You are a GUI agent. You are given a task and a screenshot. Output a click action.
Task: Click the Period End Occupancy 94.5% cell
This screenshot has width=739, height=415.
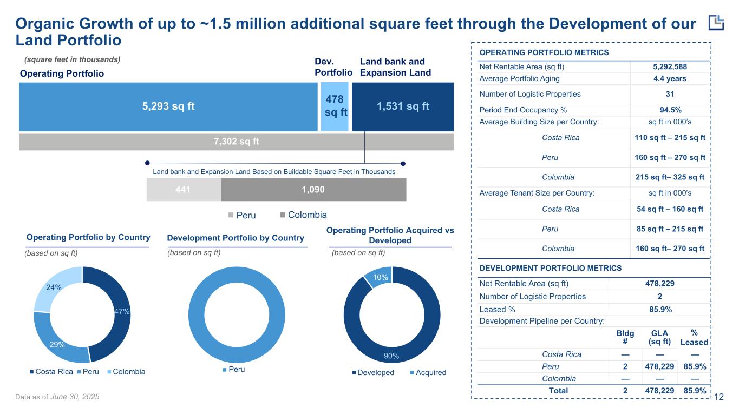[670, 110]
